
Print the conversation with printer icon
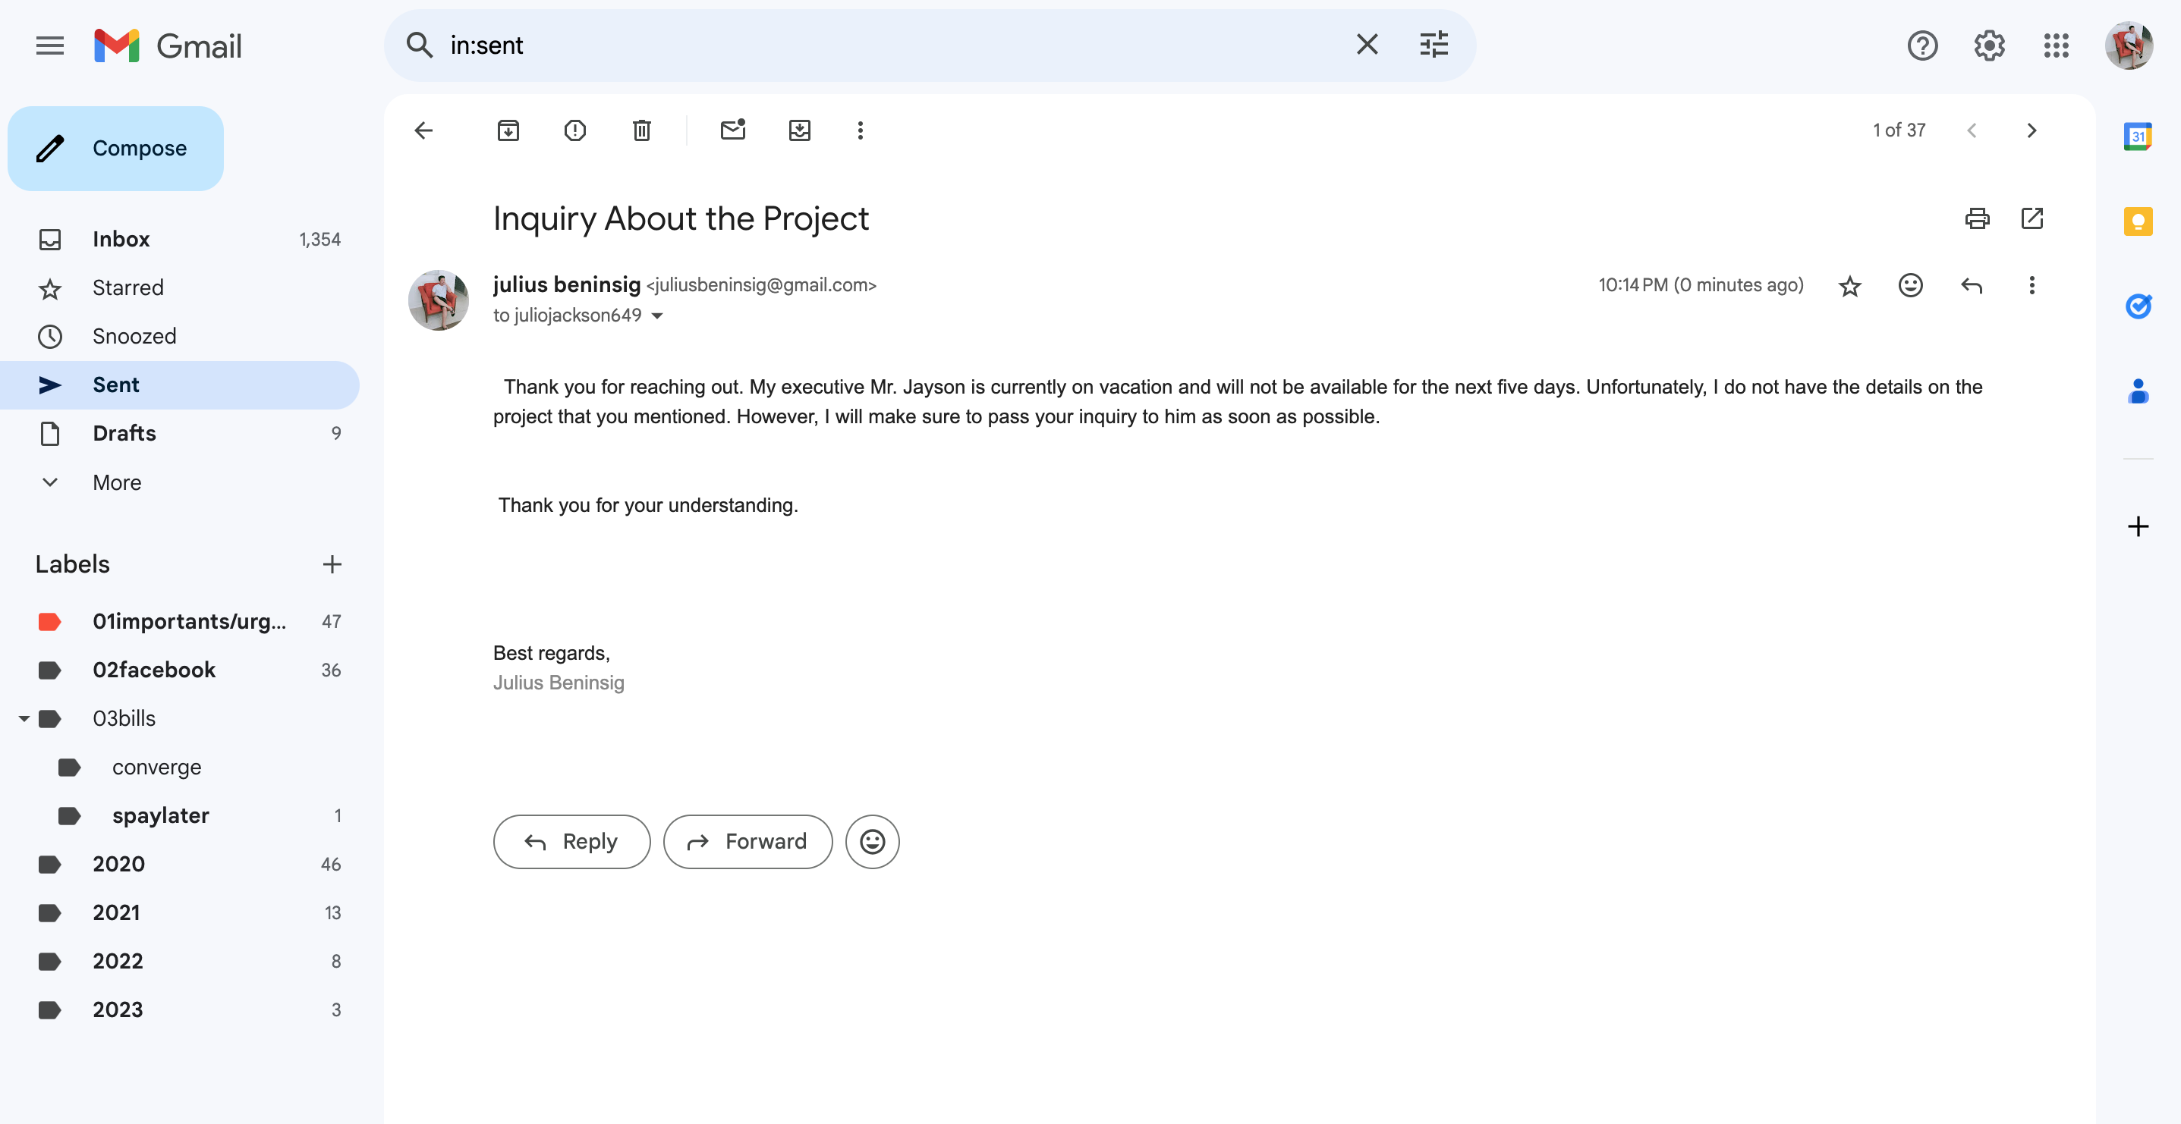1976,218
